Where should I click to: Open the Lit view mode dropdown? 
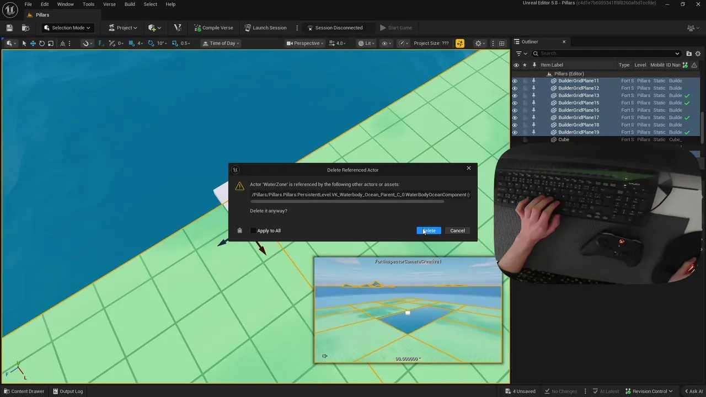click(366, 43)
